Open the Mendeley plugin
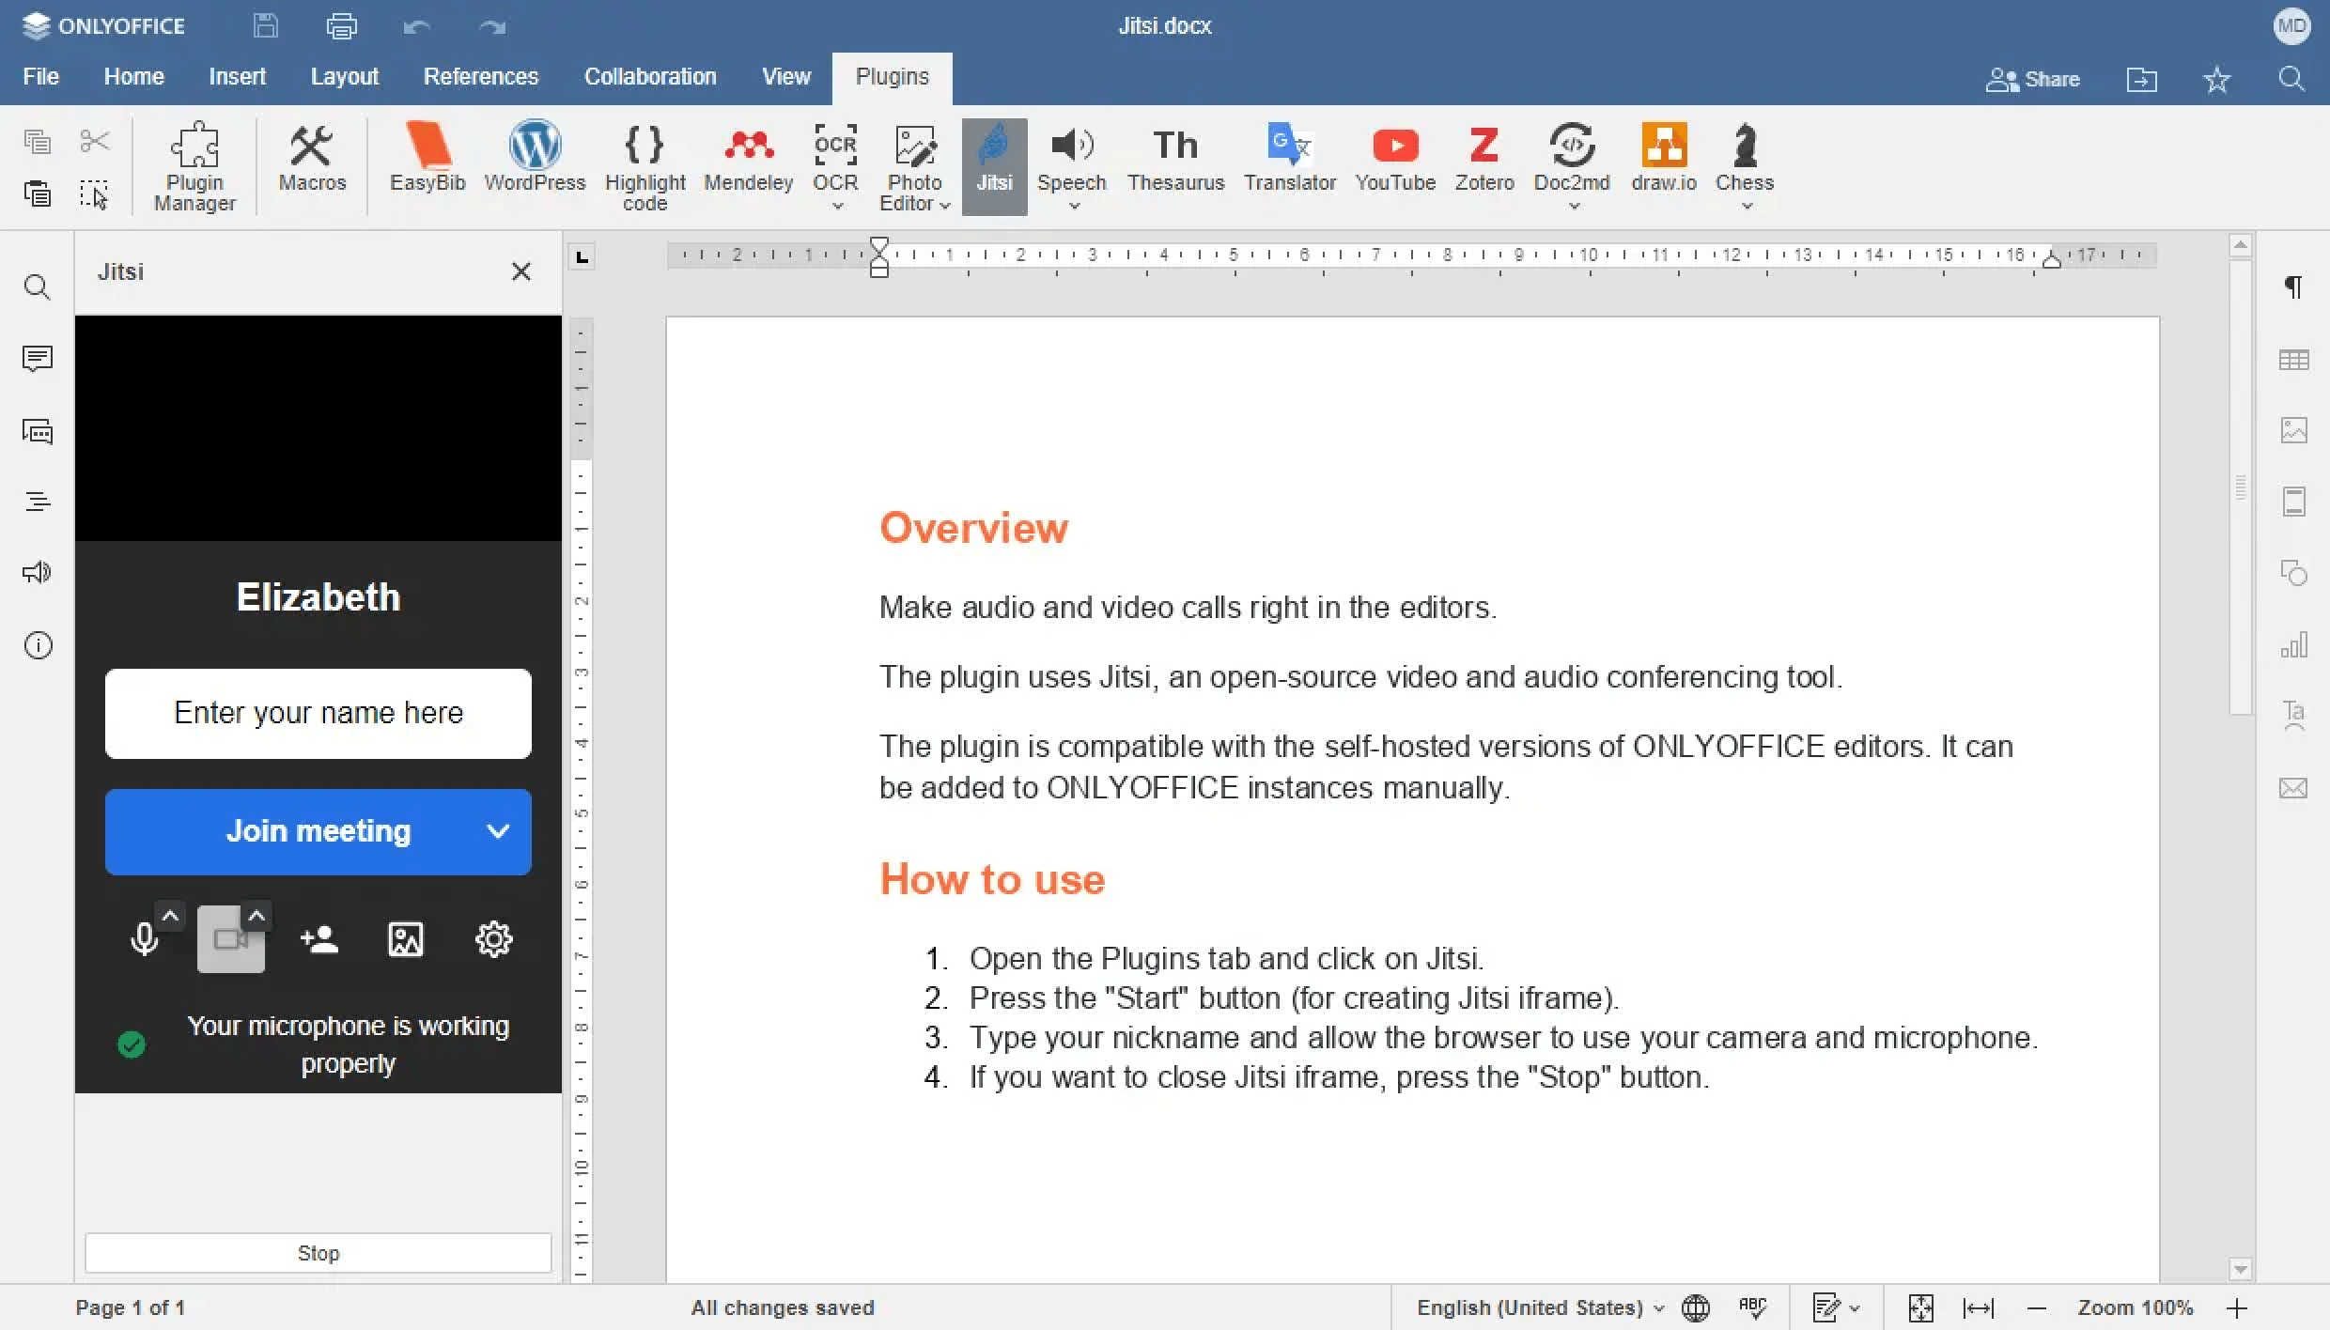 pos(748,158)
